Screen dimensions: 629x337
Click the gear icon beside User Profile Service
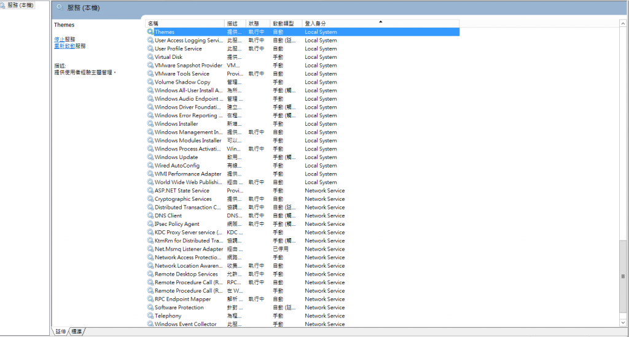coord(150,48)
